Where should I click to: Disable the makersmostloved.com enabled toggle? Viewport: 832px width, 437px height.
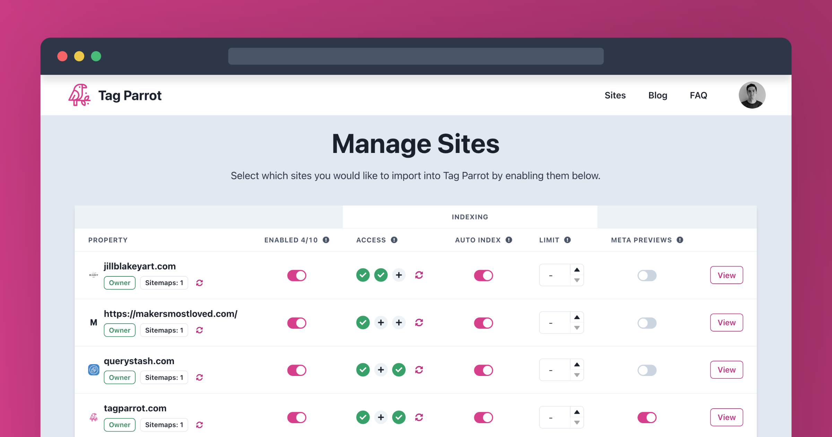click(x=297, y=323)
